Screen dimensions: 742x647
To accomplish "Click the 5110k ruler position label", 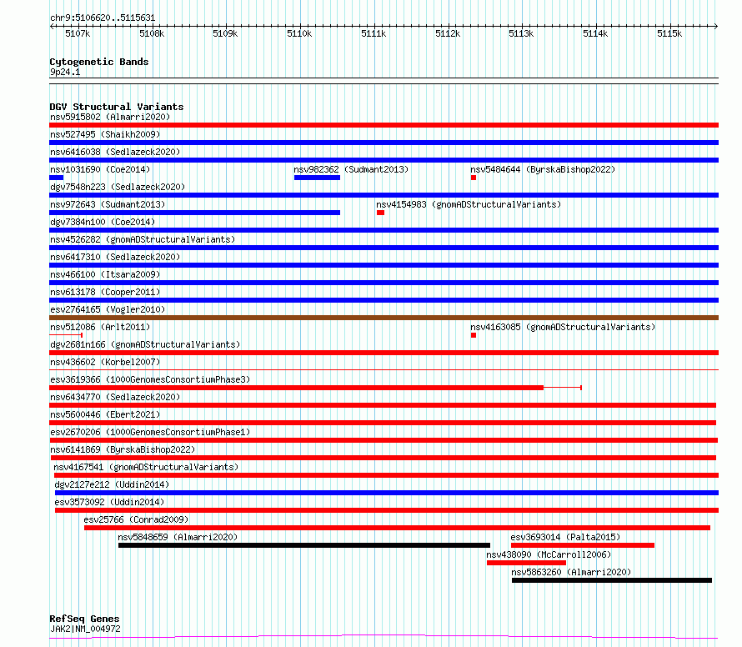I will (x=299, y=33).
